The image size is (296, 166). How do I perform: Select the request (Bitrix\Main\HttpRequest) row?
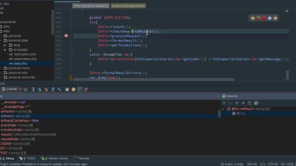point(109,134)
